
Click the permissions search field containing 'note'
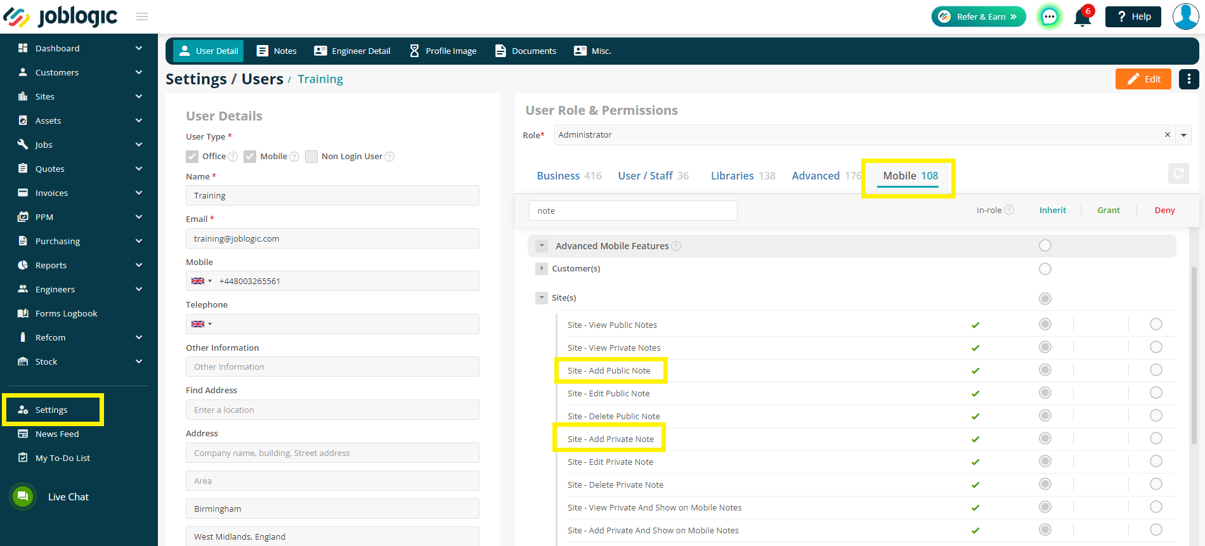tap(633, 211)
